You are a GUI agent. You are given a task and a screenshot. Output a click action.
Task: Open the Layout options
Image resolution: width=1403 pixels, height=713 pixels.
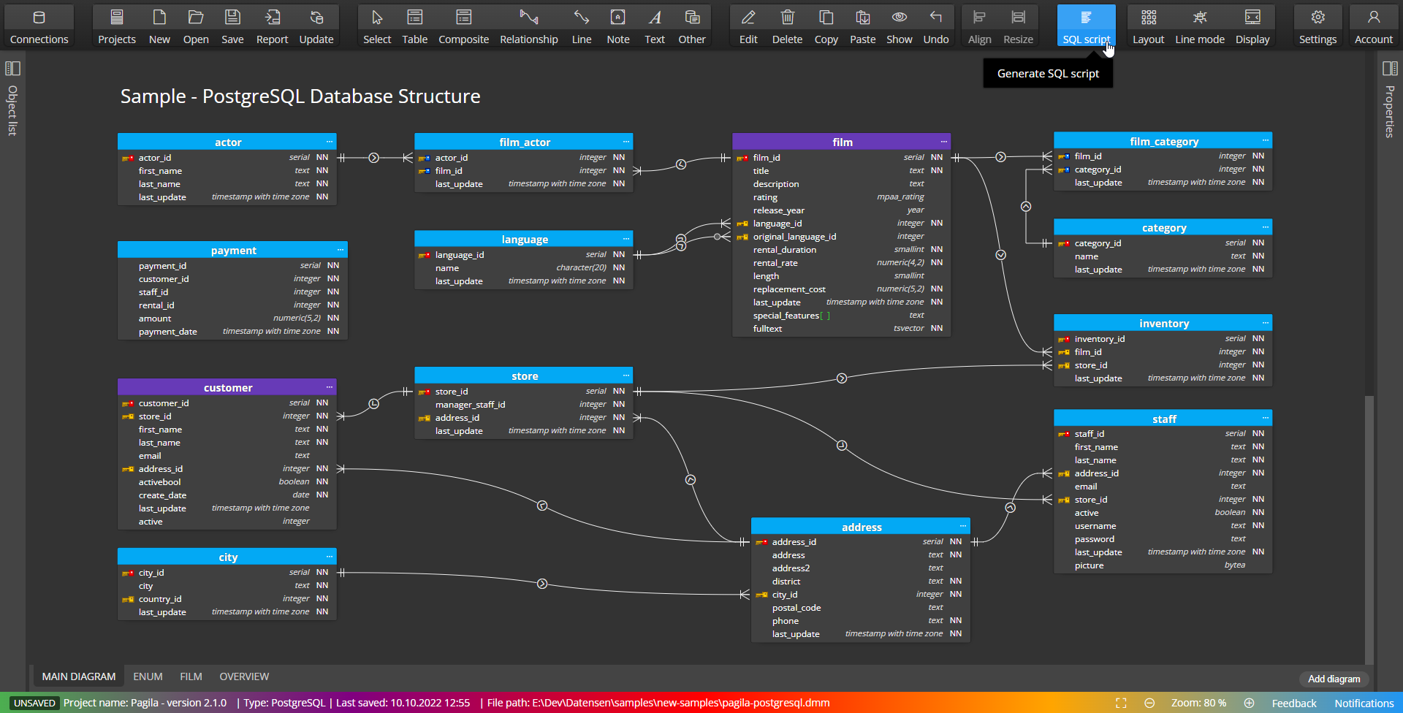point(1147,24)
